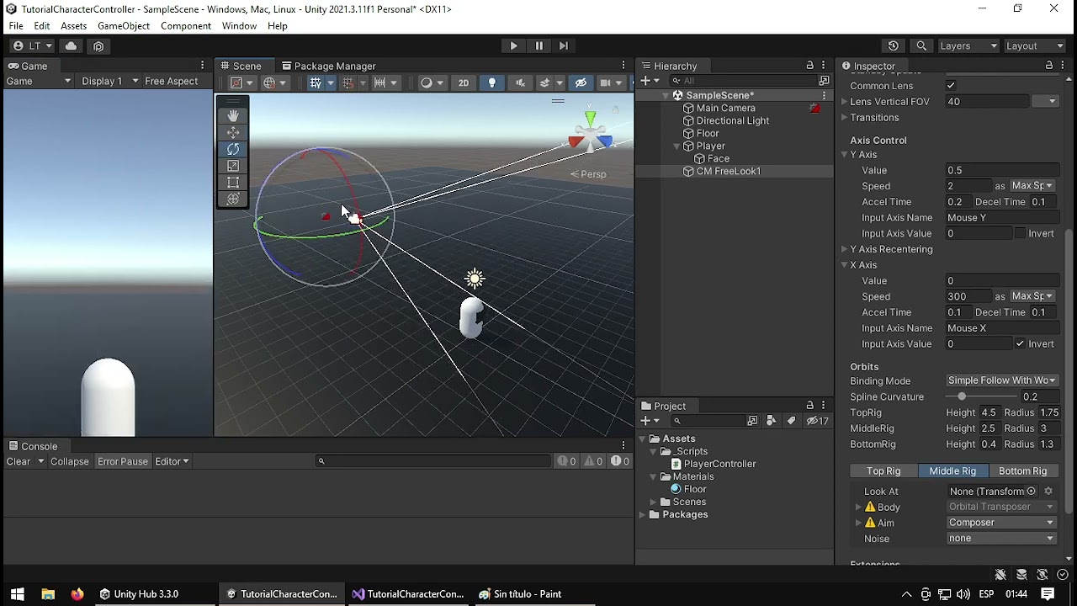Viewport: 1077px width, 606px height.
Task: Select the combined Transform tool
Action: point(233,199)
